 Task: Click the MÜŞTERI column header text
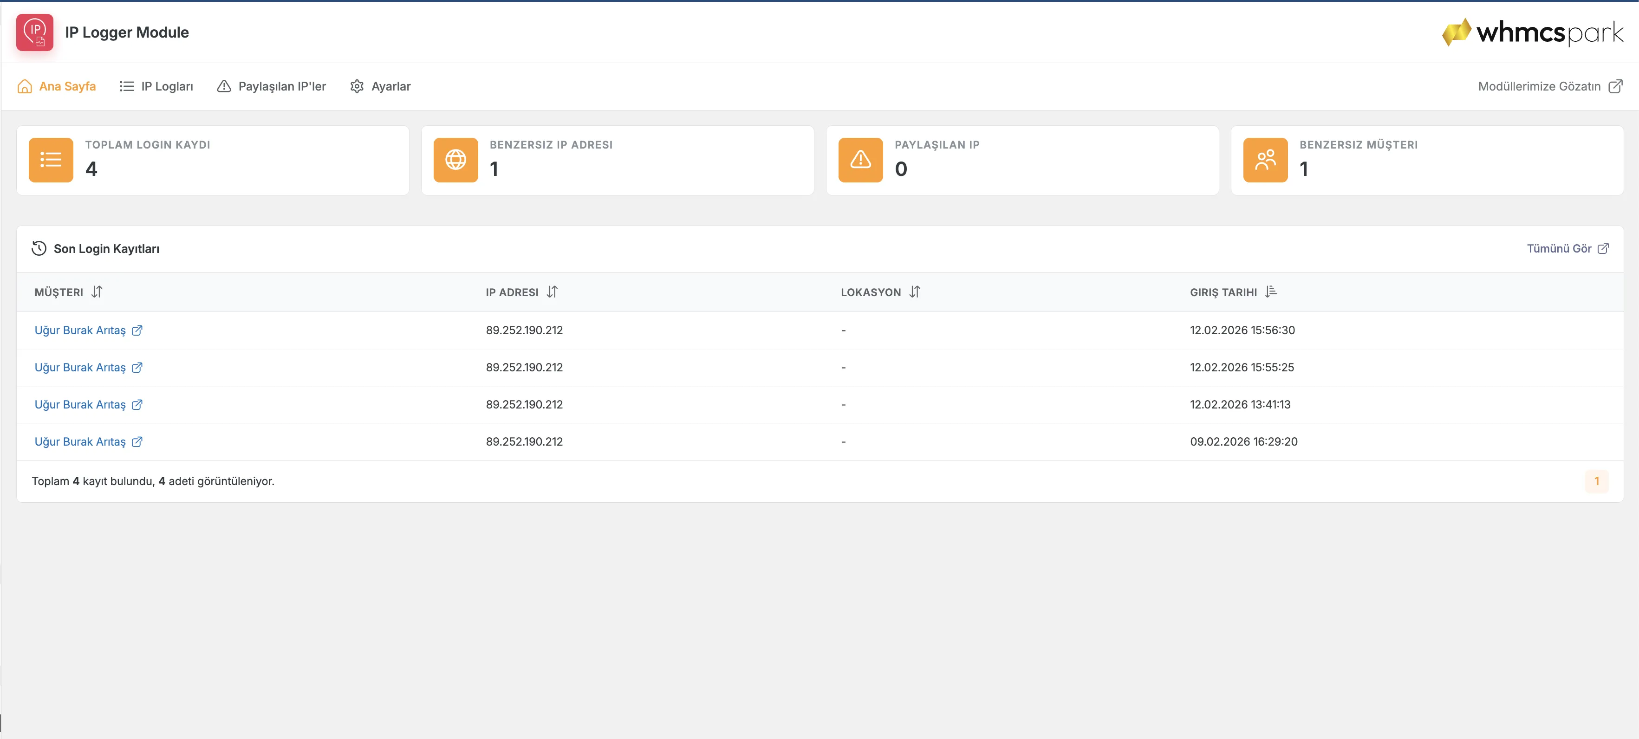pyautogui.click(x=59, y=292)
